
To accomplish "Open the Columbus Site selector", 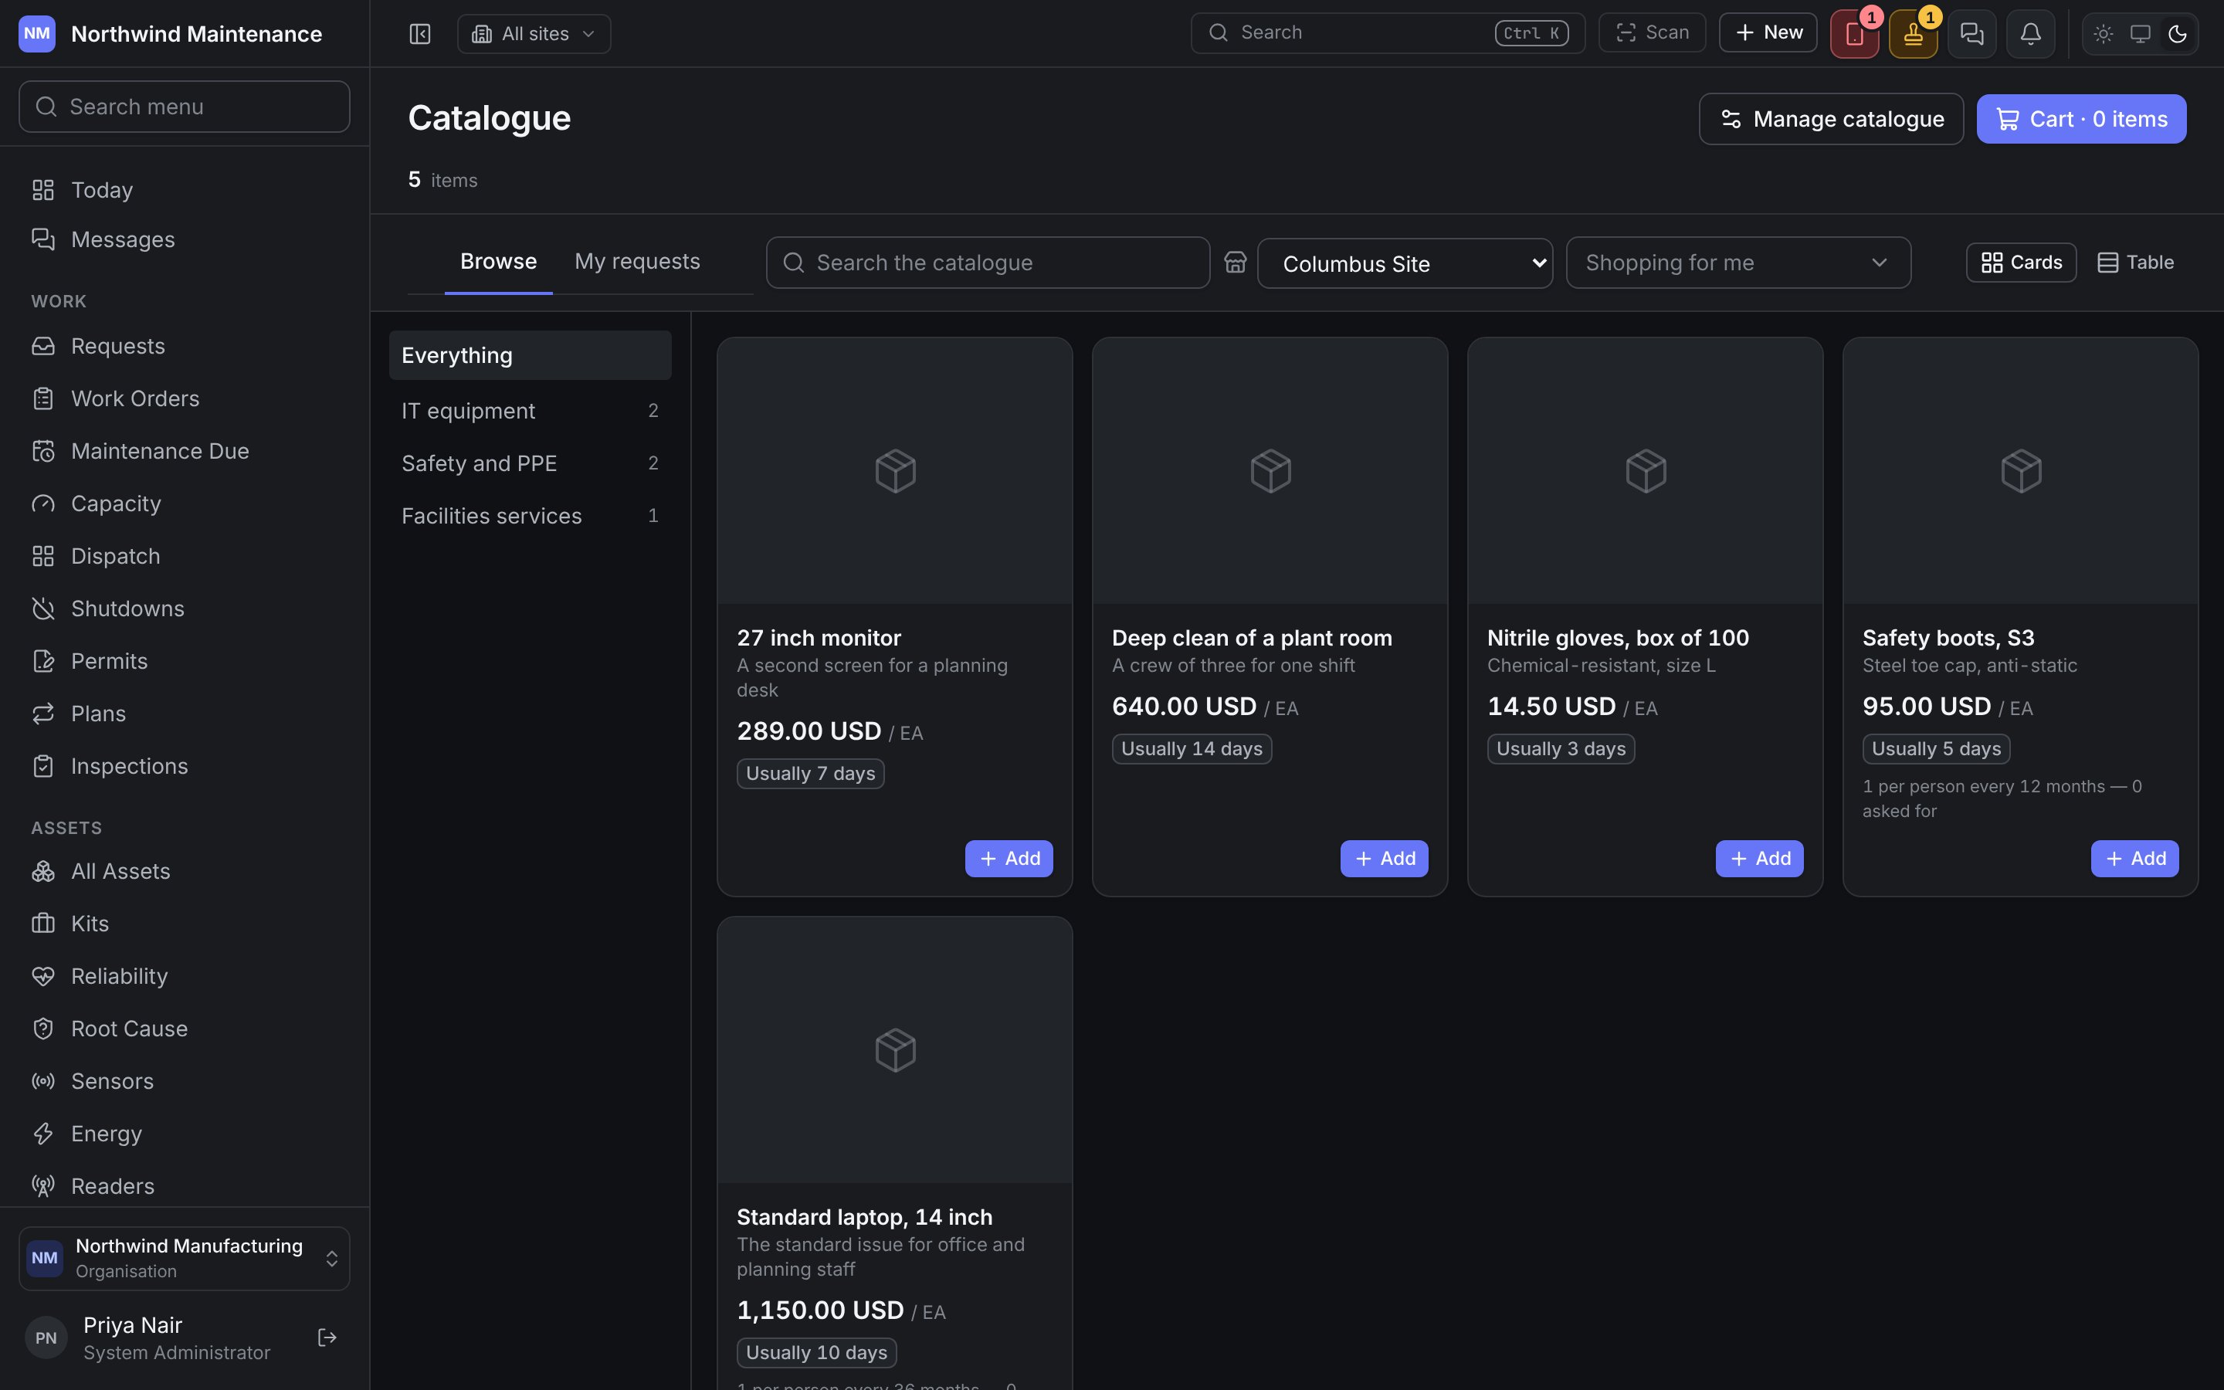I will [1404, 264].
